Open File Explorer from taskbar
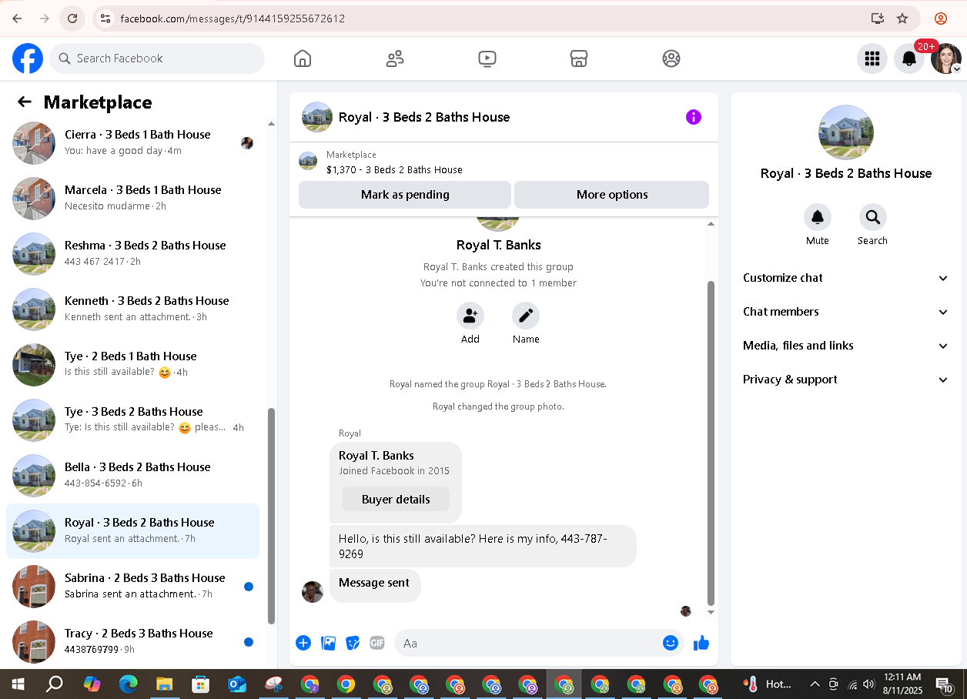The width and height of the screenshot is (967, 699). 164,684
